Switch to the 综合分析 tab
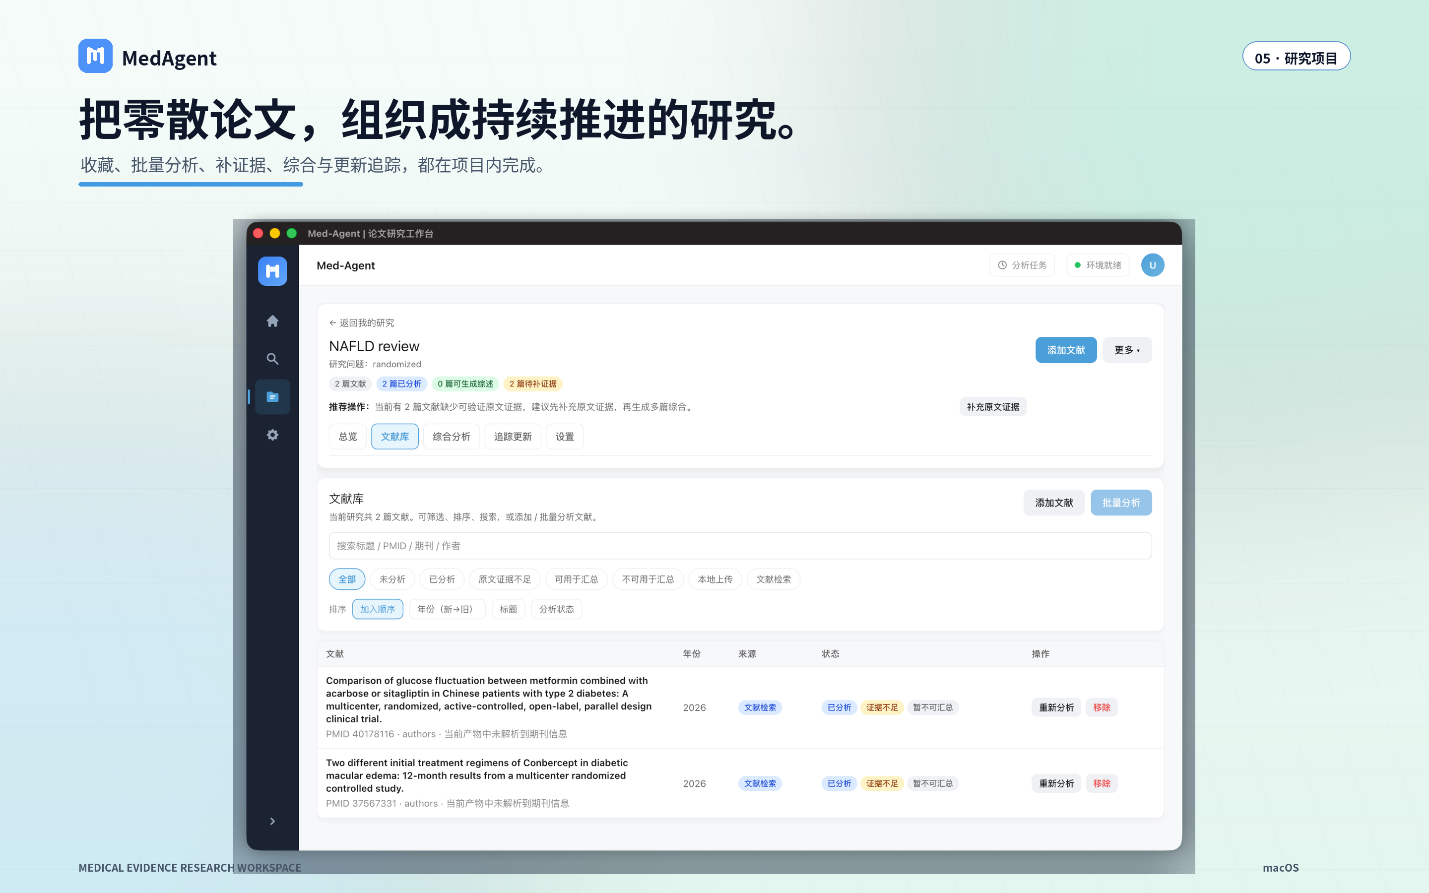Viewport: 1429px width, 893px height. click(x=451, y=437)
